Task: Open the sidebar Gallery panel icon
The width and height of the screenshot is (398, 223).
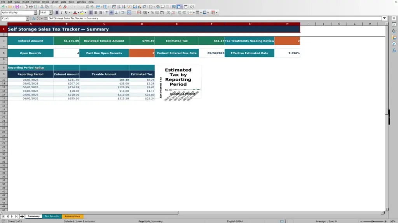Action: 394,38
